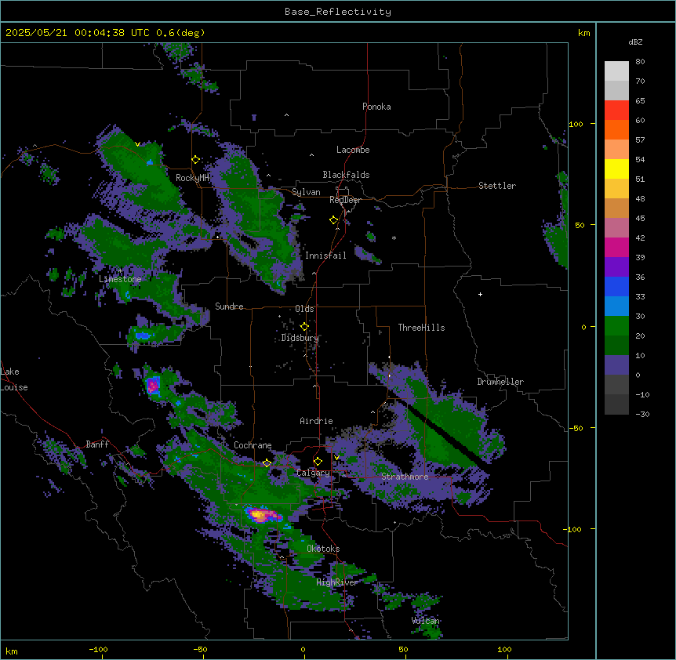Click the dBZ legend heading
The height and width of the screenshot is (660, 676).
point(635,42)
